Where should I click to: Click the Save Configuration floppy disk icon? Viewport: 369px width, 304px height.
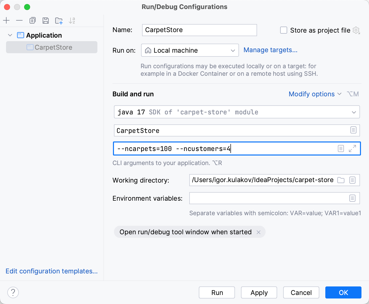(x=46, y=20)
